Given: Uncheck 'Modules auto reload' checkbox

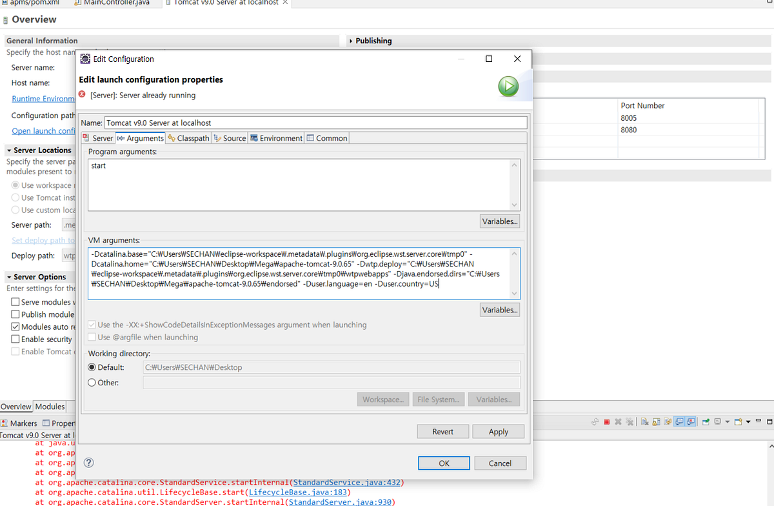Looking at the screenshot, I should (15, 327).
